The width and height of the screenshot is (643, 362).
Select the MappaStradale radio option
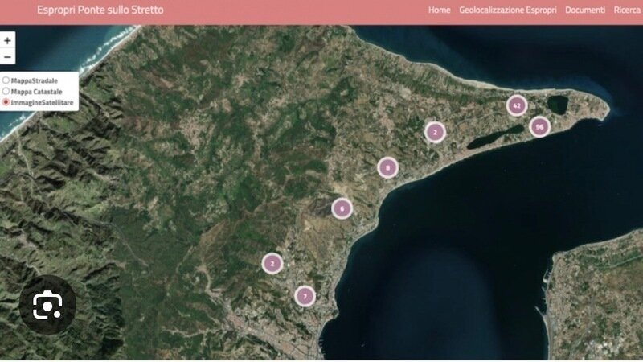click(x=6, y=80)
